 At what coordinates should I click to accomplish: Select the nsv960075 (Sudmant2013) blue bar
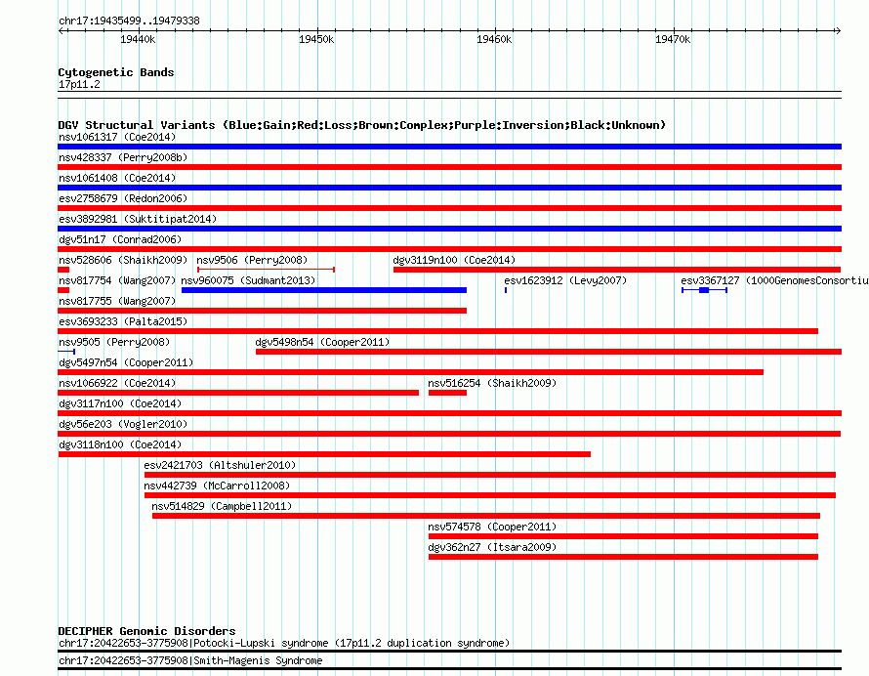(x=324, y=290)
